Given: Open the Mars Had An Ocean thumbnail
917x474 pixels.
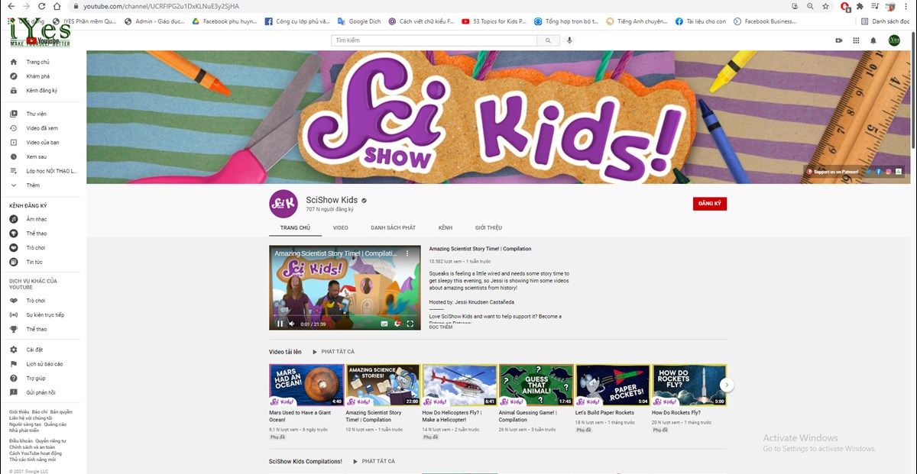Looking at the screenshot, I should (306, 385).
